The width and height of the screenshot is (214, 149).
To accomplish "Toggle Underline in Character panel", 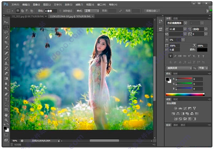I will pyautogui.click(x=199, y=56).
